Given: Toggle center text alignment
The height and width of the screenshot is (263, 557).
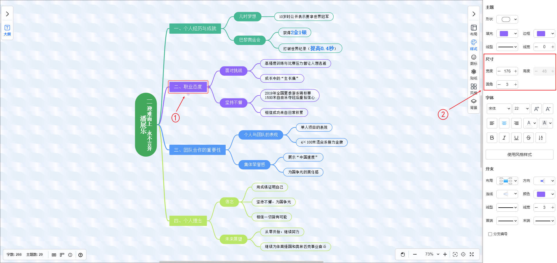Looking at the screenshot, I should (x=504, y=123).
